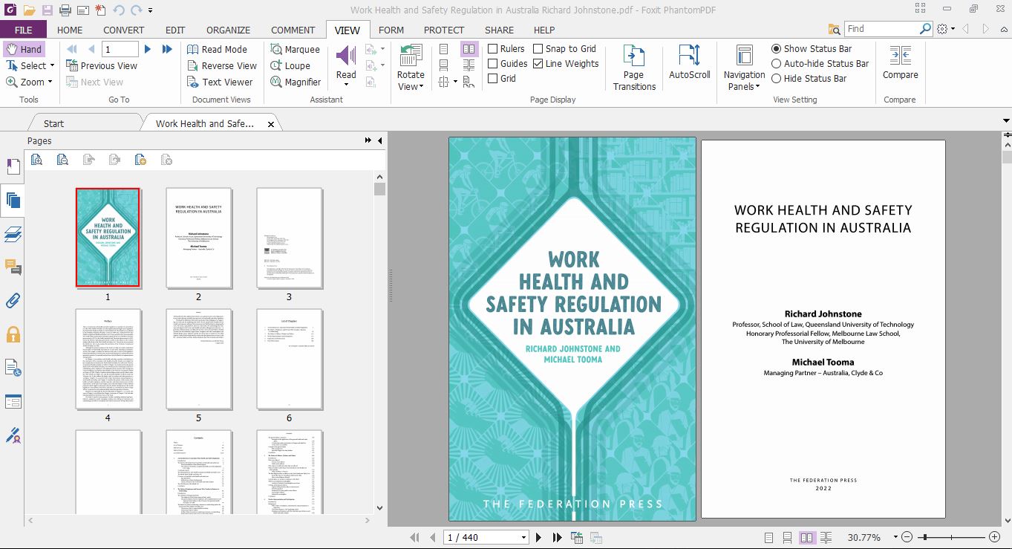The image size is (1012, 549).
Task: Open the Layers side panel
Action: click(13, 234)
